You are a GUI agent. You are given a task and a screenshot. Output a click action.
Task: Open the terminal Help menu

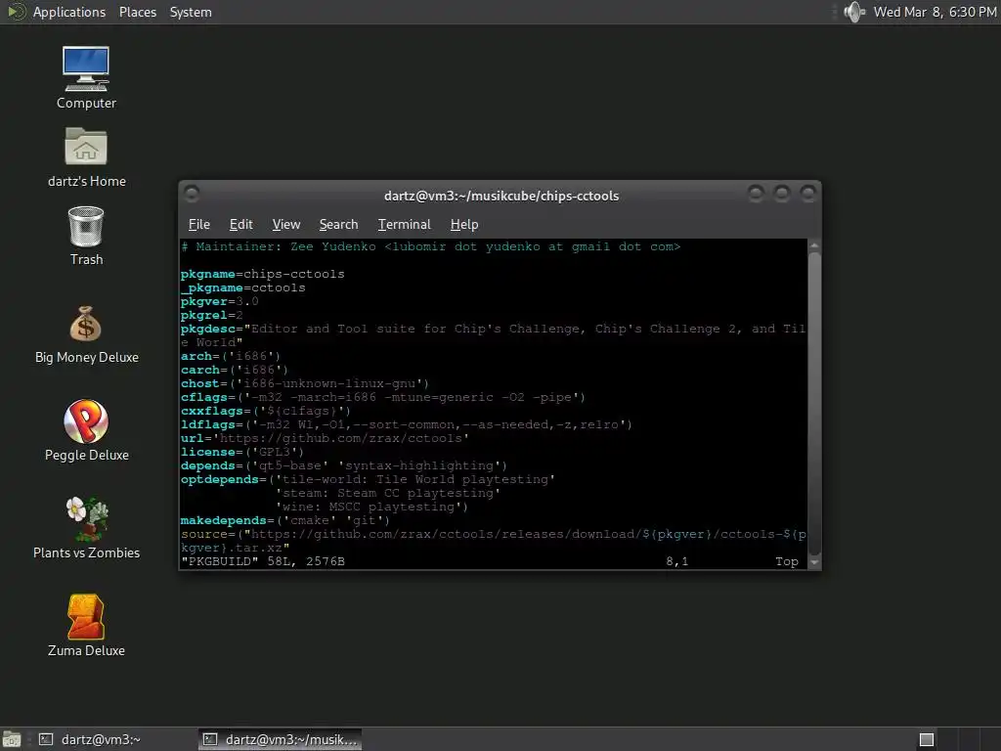click(x=464, y=224)
